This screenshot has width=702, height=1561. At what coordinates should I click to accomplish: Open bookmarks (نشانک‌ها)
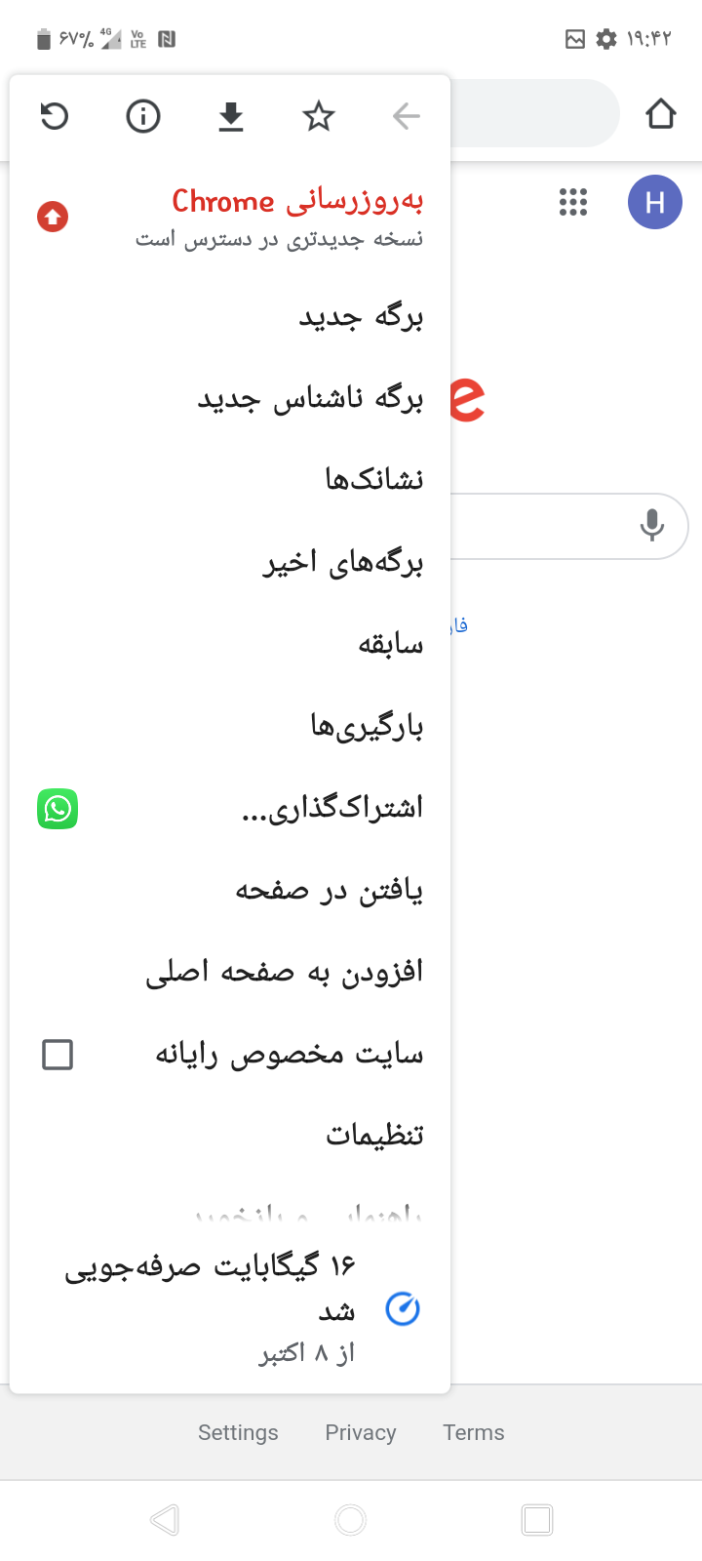(x=374, y=480)
